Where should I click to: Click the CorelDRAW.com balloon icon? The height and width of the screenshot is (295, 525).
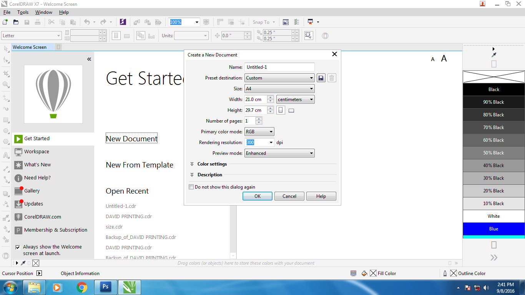(x=18, y=217)
